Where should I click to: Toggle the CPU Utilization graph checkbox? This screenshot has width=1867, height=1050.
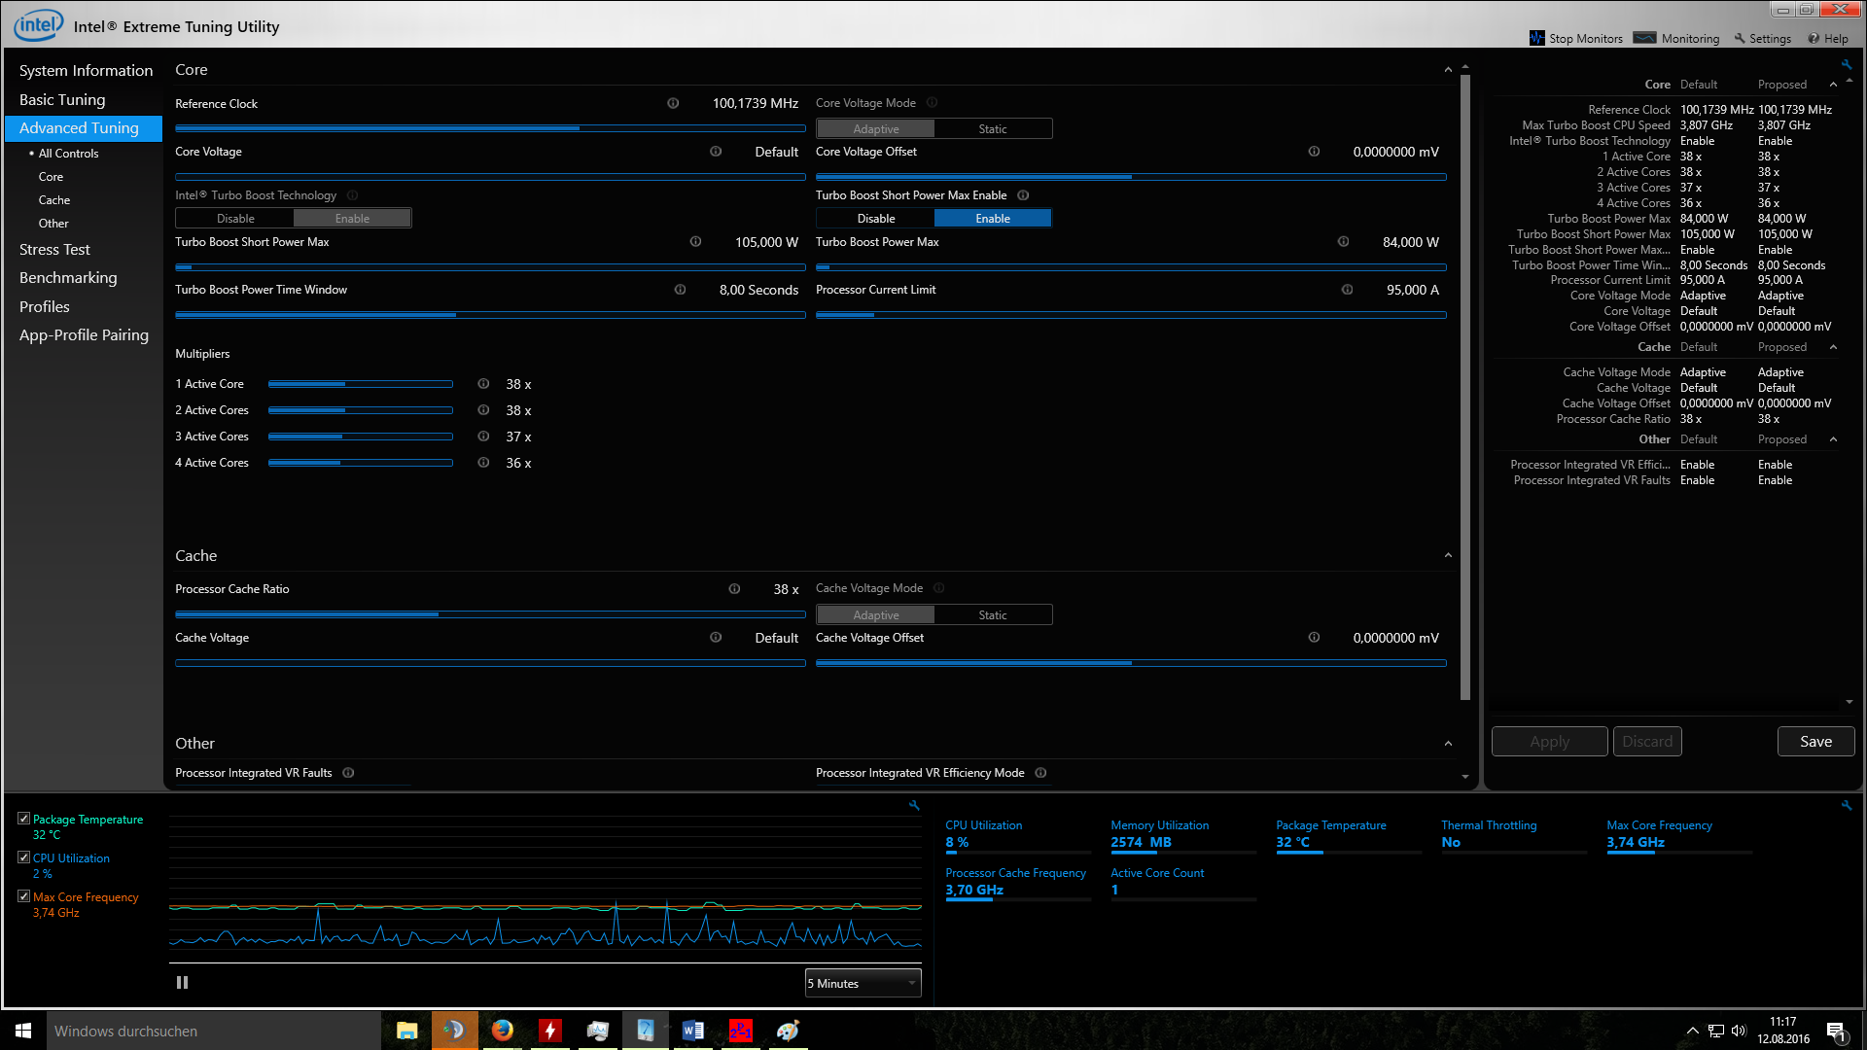click(x=24, y=857)
